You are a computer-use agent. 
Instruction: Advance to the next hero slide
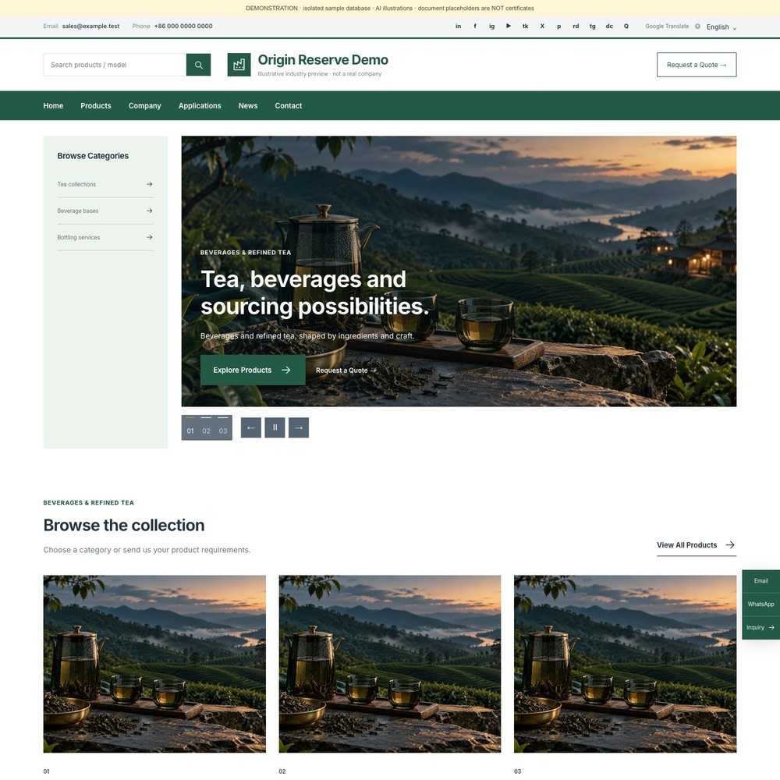299,427
